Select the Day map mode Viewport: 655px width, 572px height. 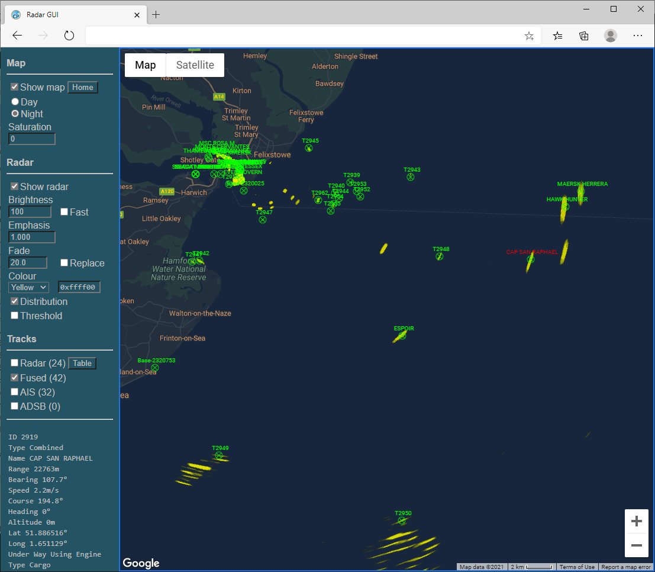coord(15,102)
